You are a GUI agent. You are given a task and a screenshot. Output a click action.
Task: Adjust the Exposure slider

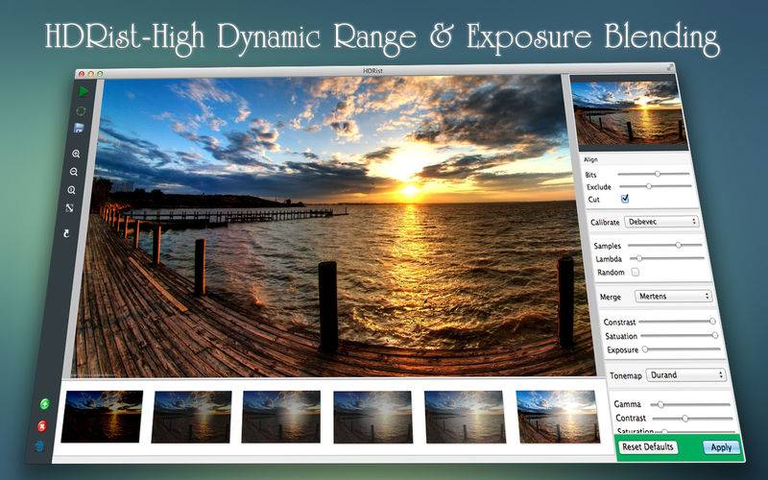tap(682, 349)
